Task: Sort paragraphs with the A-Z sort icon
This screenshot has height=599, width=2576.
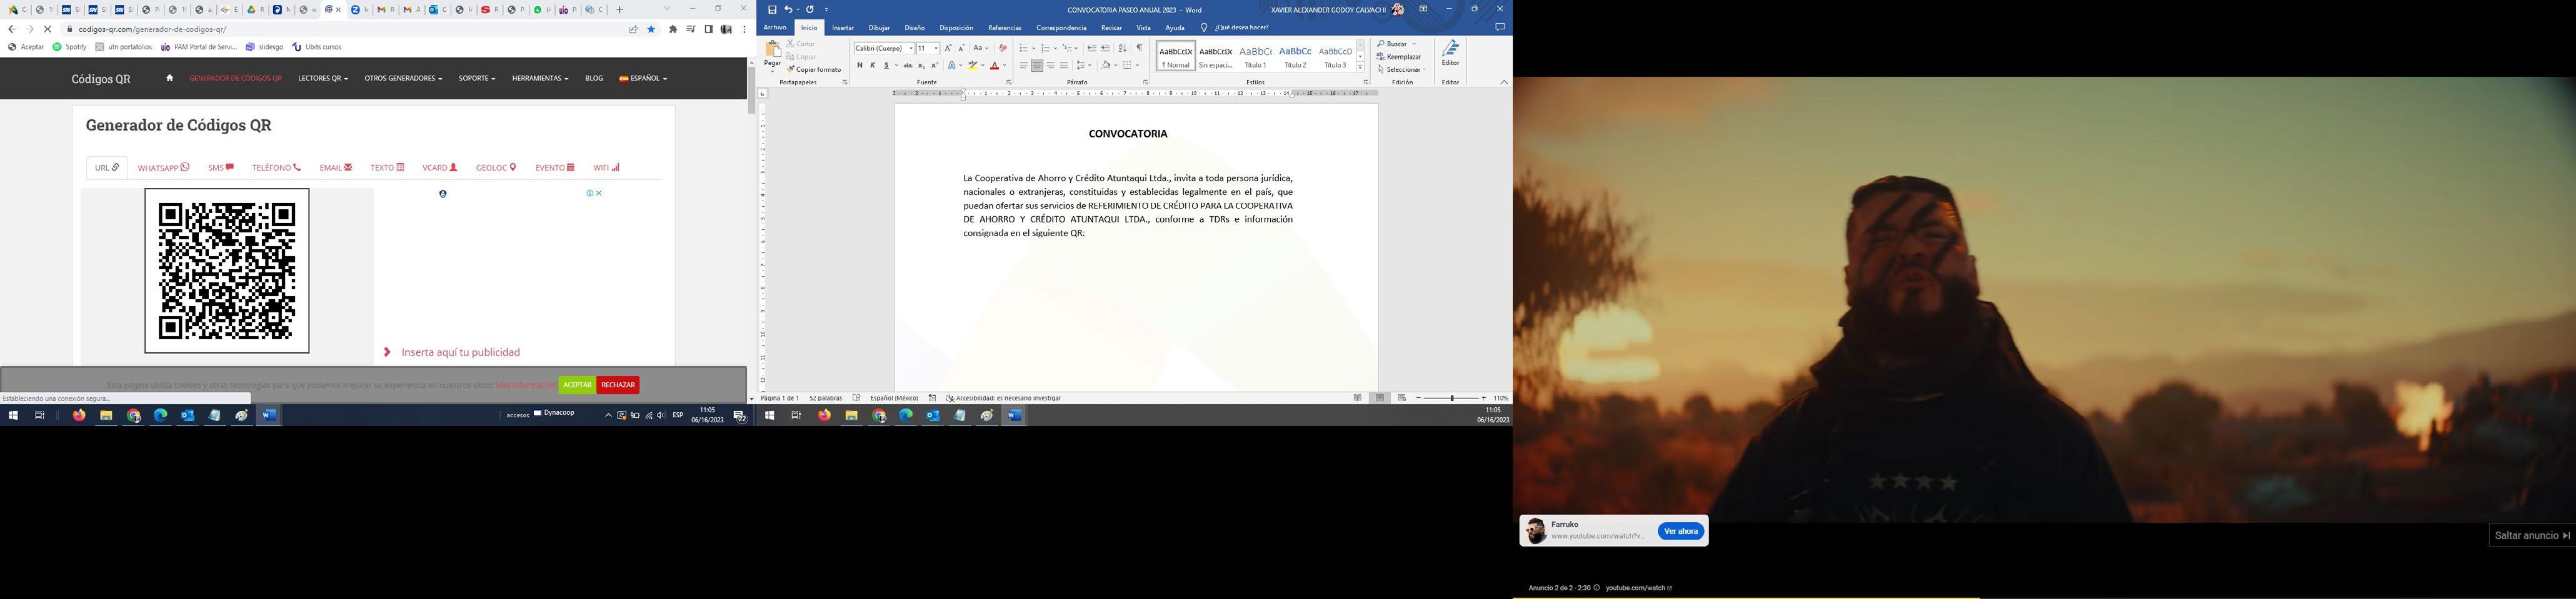Action: coord(1122,48)
